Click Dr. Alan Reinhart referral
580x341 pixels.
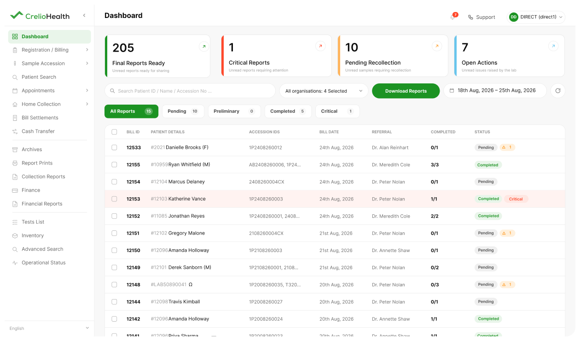tap(390, 147)
